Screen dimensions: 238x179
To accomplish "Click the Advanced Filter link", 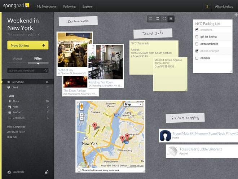I will click(x=16, y=132).
